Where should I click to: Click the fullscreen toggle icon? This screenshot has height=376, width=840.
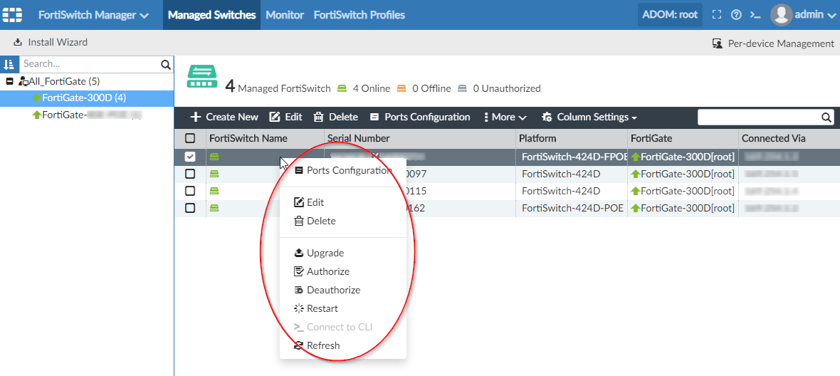[717, 15]
